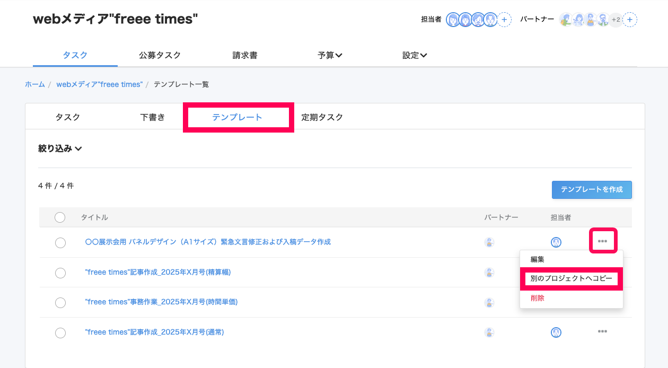Go to ホーム via breadcrumb
The width and height of the screenshot is (668, 368).
coord(35,84)
